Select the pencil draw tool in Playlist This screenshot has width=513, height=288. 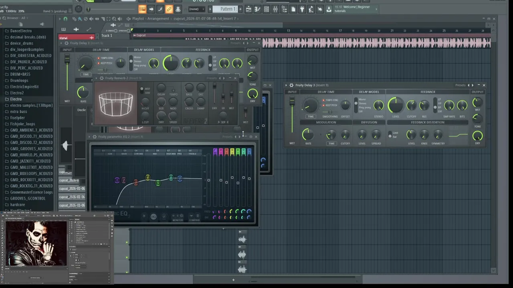click(x=74, y=19)
